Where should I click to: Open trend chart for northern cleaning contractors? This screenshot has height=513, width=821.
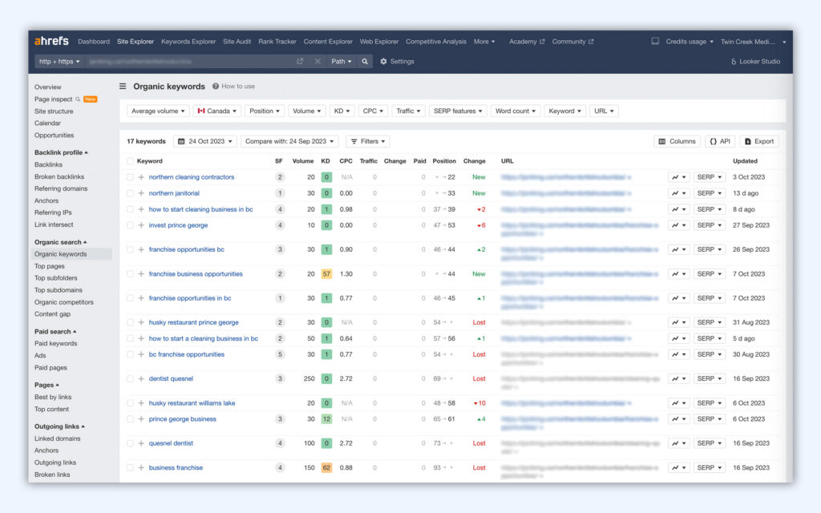click(x=678, y=177)
